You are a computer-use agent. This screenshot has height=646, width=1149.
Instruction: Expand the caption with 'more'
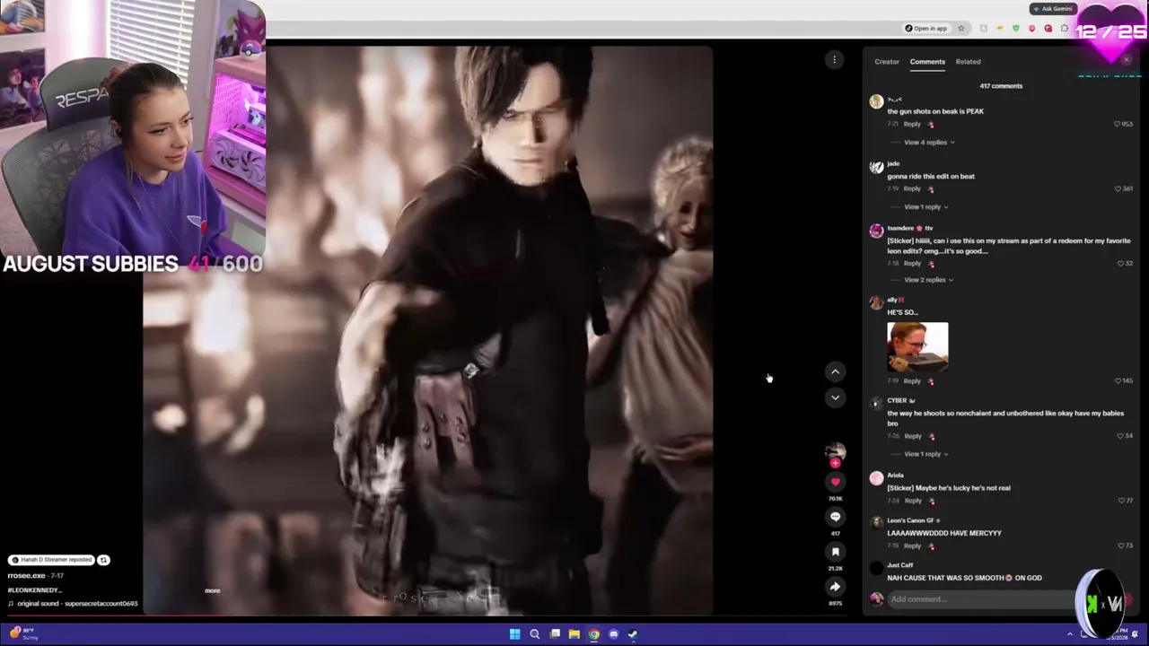(x=212, y=590)
